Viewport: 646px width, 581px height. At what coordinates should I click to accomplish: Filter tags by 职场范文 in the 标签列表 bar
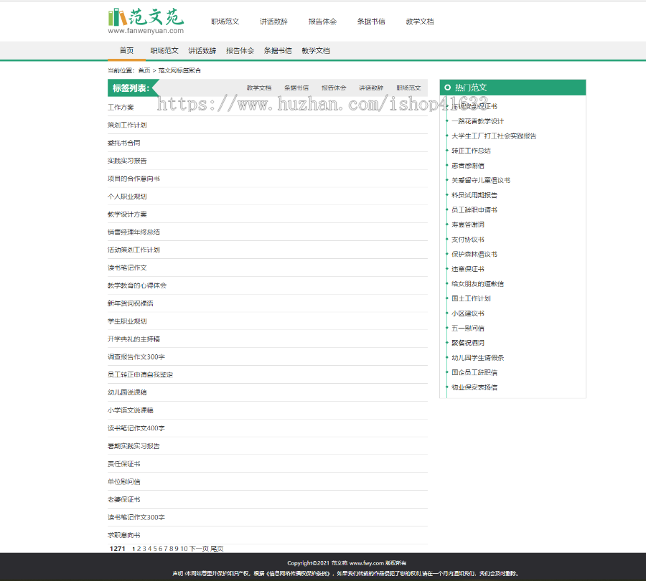click(x=408, y=88)
